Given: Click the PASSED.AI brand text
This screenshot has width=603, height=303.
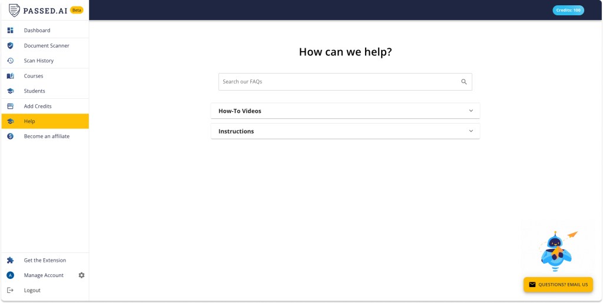Looking at the screenshot, I should (x=45, y=11).
